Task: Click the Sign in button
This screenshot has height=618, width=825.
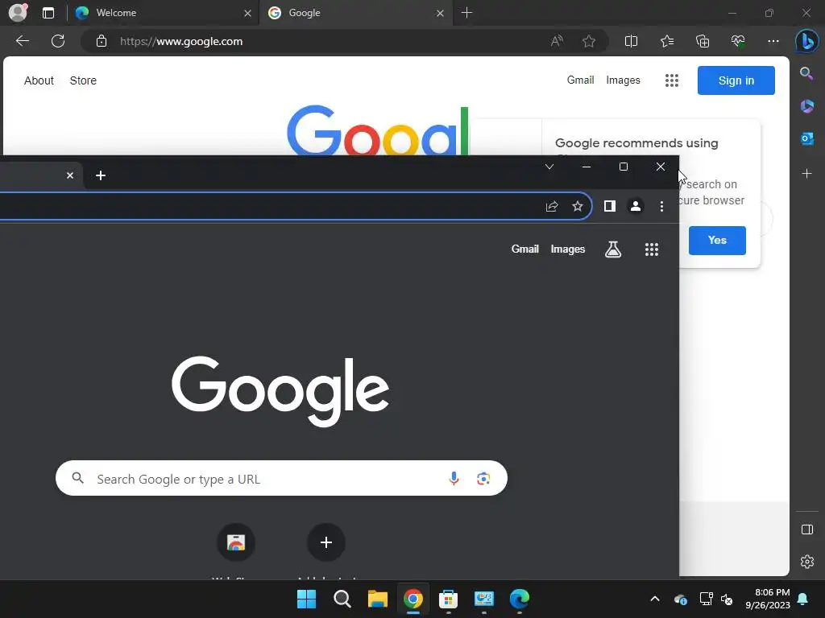Action: click(x=736, y=80)
